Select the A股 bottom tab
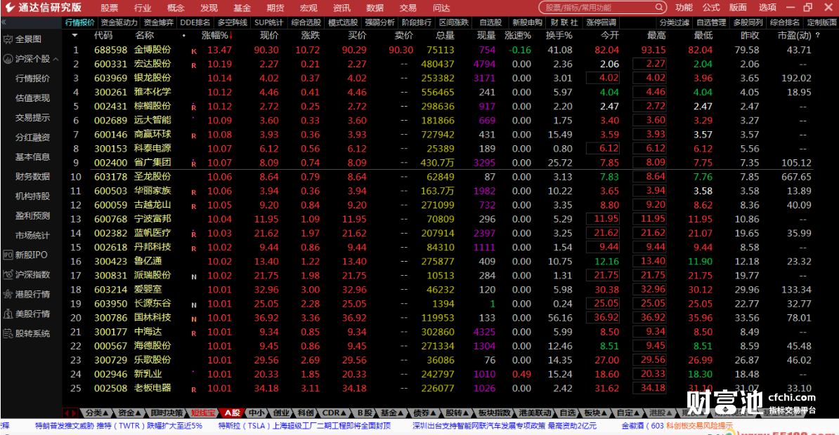 click(x=232, y=413)
